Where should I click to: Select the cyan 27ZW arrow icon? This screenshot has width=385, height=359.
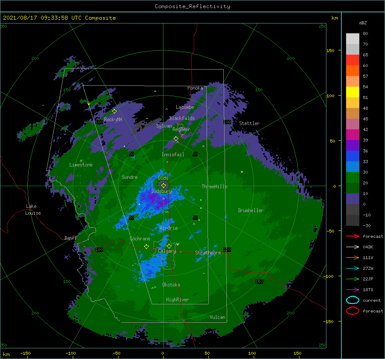pos(352,268)
